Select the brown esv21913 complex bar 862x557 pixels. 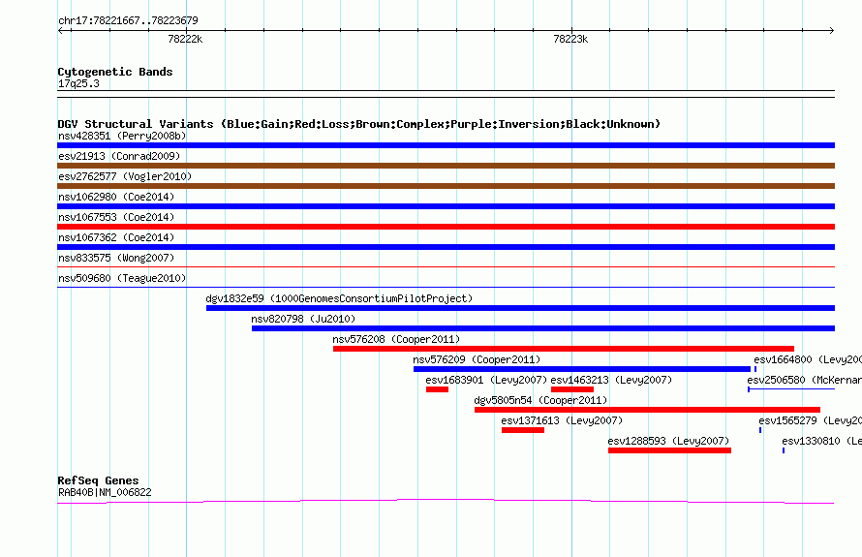coord(446,166)
